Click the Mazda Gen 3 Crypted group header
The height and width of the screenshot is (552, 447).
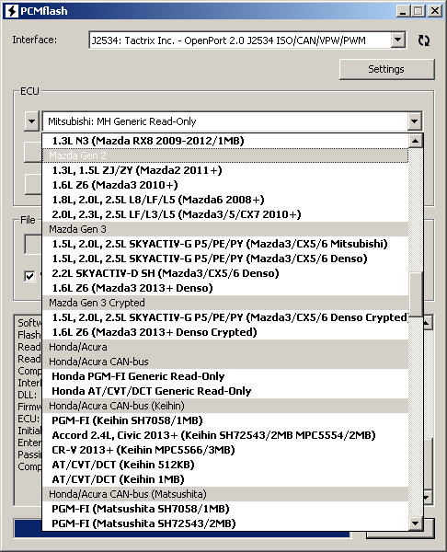click(225, 303)
